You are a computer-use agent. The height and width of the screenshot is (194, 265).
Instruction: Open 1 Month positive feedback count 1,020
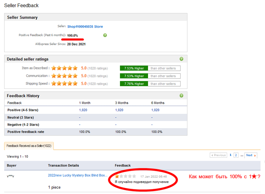point(83,110)
